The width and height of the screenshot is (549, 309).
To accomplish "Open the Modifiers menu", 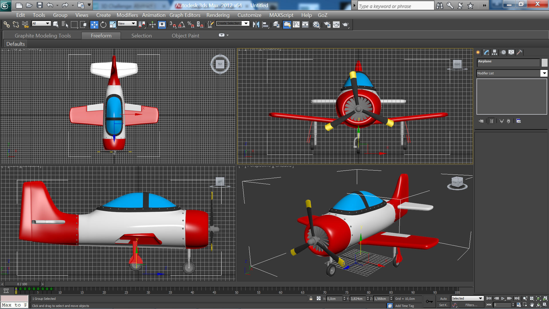I will [127, 15].
